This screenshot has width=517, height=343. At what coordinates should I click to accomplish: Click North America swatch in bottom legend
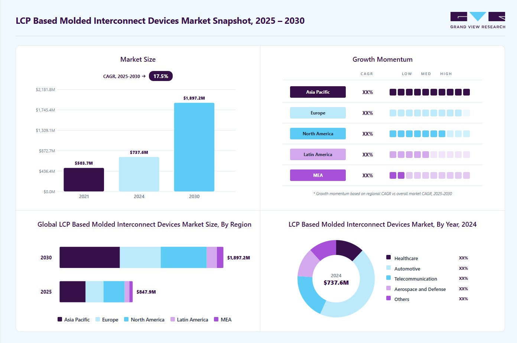[126, 319]
